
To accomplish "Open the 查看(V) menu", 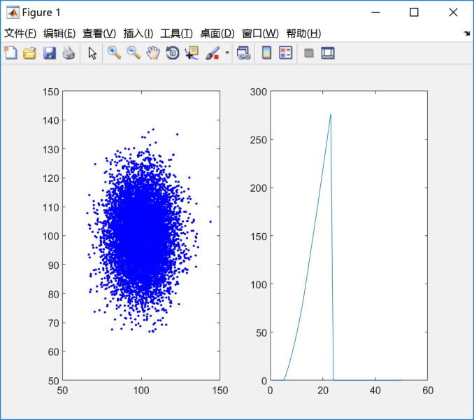I will click(99, 34).
